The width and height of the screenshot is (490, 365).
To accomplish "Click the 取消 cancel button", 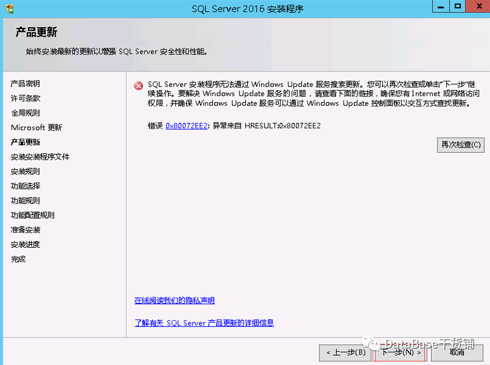I will 457,353.
